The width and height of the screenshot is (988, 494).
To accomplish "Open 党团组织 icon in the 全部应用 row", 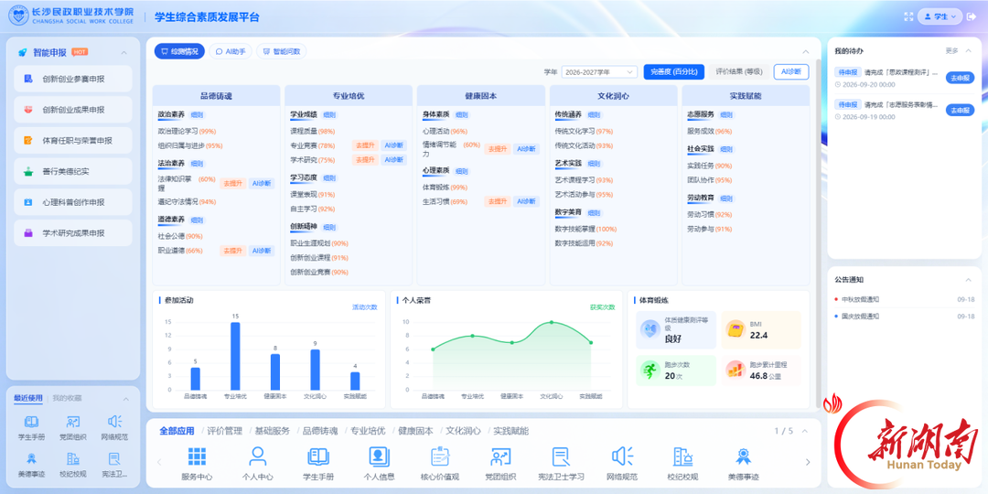I will click(500, 456).
